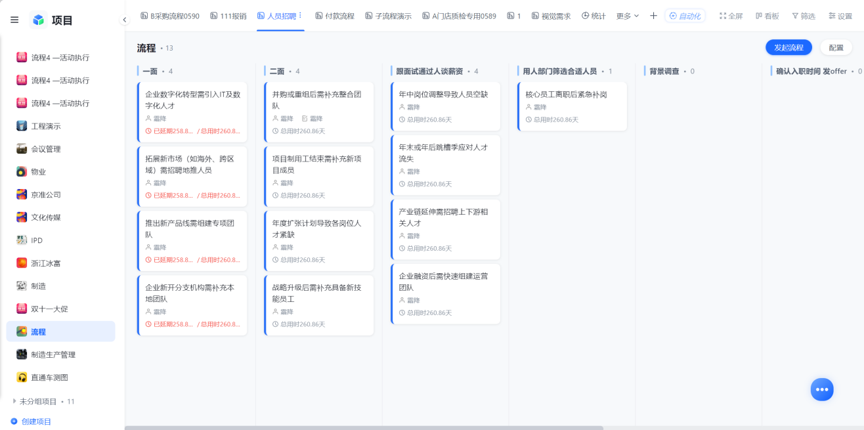Image resolution: width=864 pixels, height=430 pixels.
Task: Click the first 流程4 —活动执行 project
Action: [61, 58]
